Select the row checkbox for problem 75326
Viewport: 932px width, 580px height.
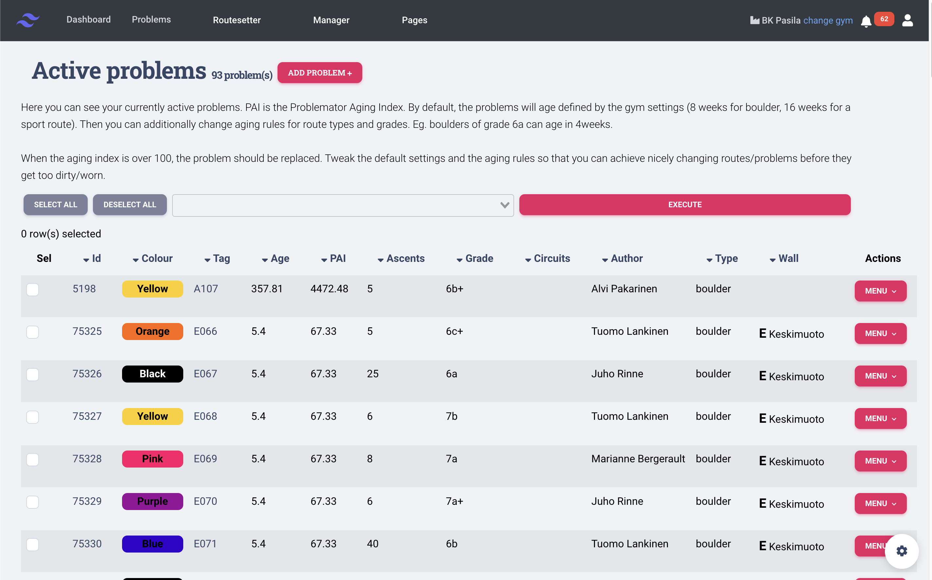coord(33,374)
